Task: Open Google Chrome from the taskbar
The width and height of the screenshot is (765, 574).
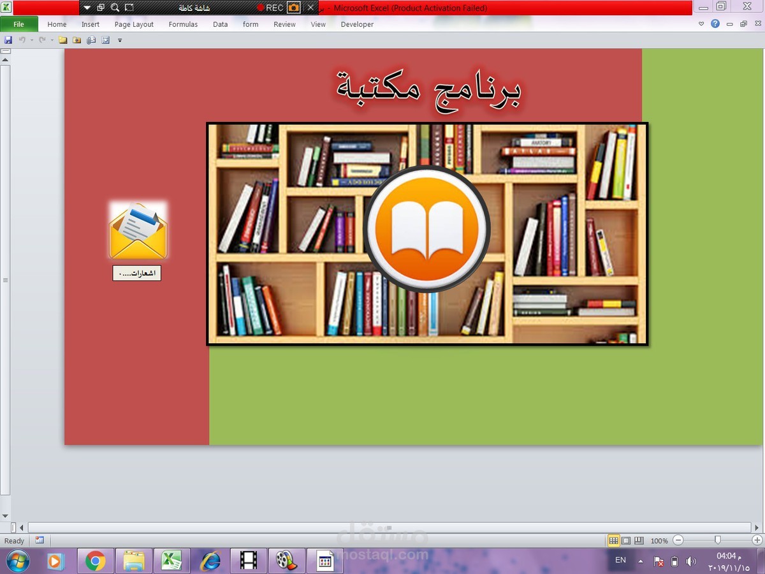Action: point(95,561)
